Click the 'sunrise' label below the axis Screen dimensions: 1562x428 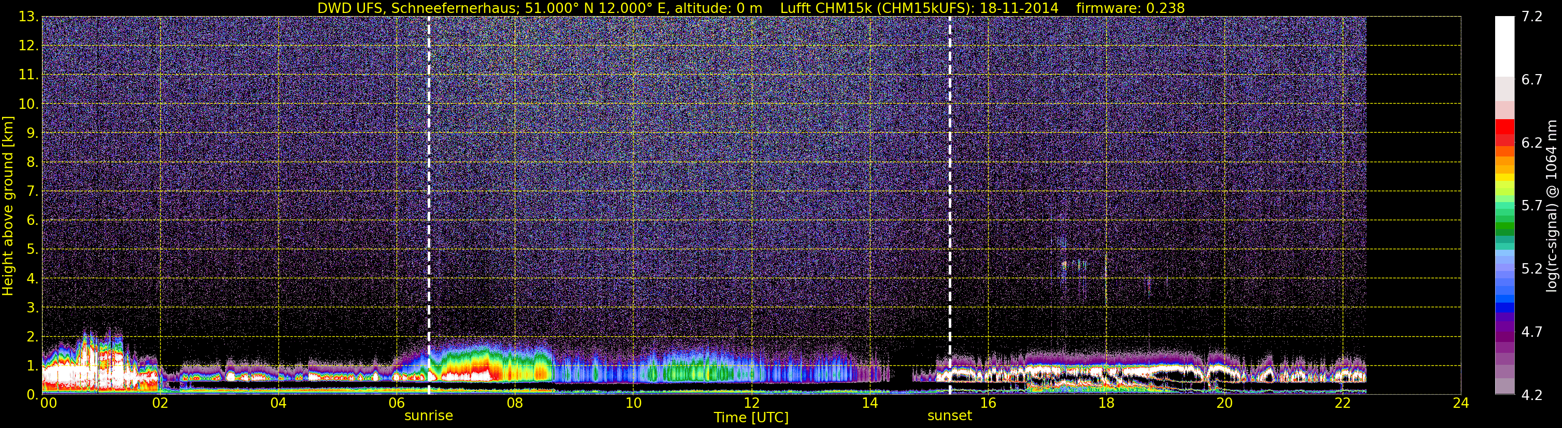click(429, 416)
